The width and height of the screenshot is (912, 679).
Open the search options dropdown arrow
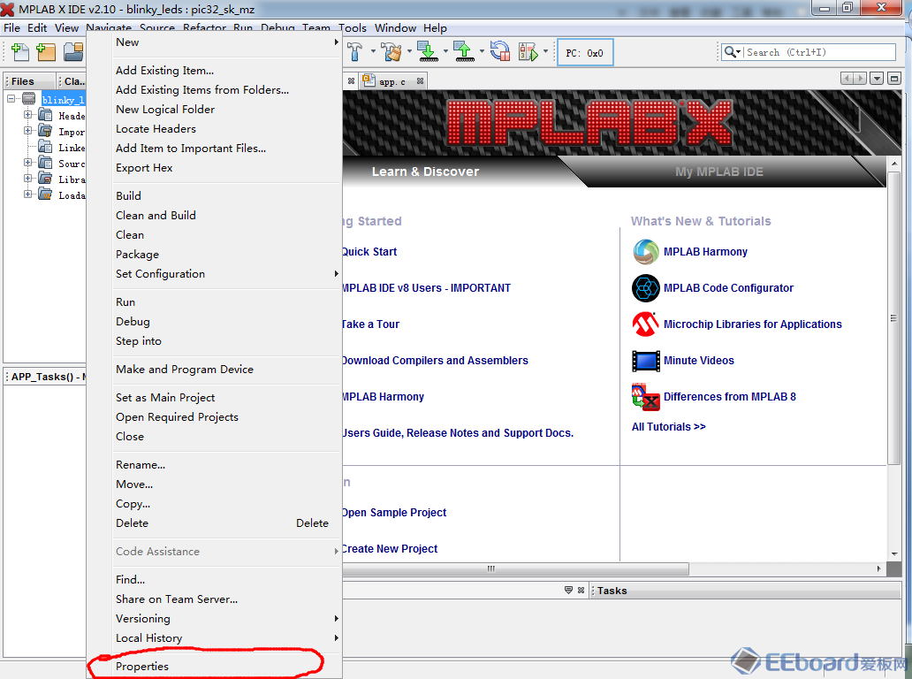click(733, 52)
